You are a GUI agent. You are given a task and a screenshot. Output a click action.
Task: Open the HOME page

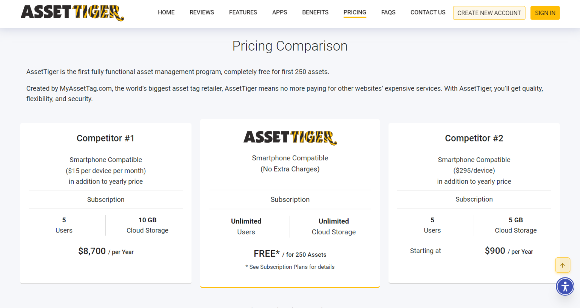click(x=166, y=12)
